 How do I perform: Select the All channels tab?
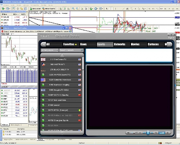click(54, 44)
